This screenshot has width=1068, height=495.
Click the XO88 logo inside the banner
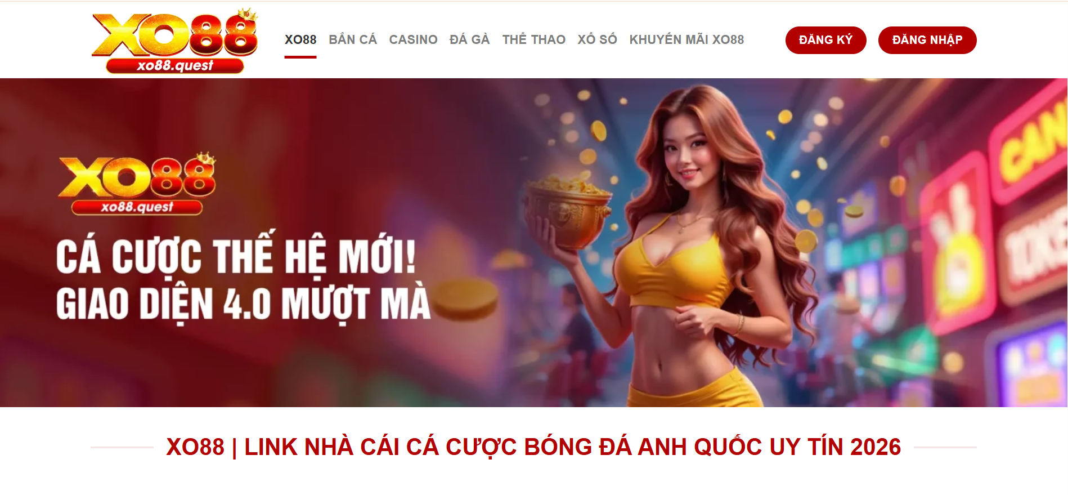click(137, 184)
